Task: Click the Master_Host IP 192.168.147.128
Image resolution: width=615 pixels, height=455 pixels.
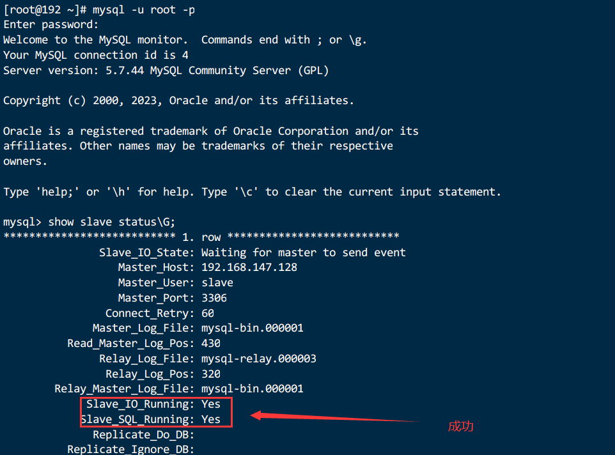Action: 249,267
